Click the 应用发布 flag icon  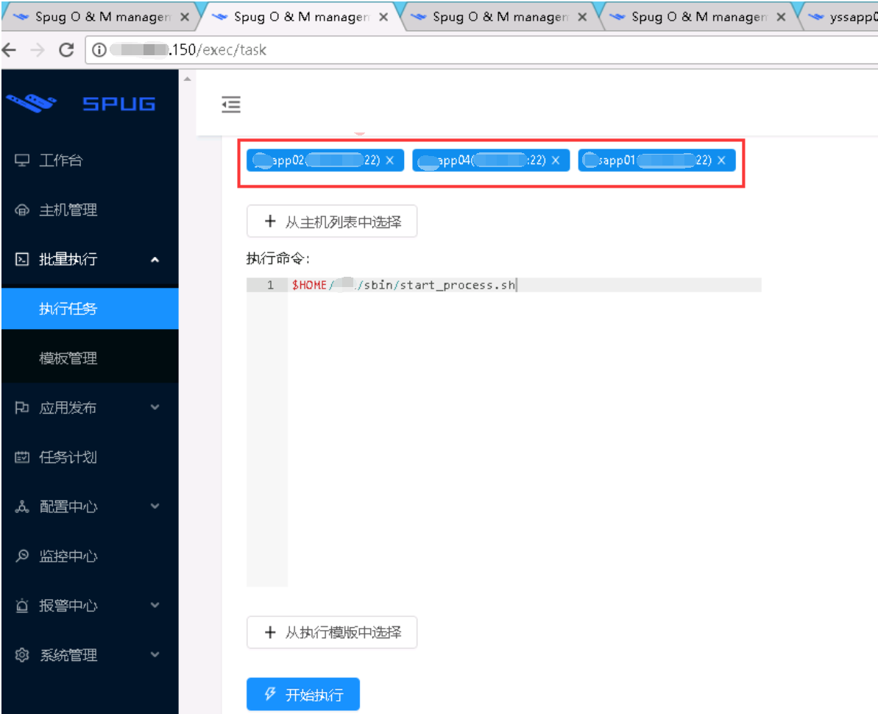[22, 407]
